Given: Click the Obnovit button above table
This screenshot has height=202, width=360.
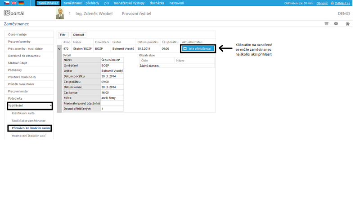Looking at the screenshot, I should 78,35.
